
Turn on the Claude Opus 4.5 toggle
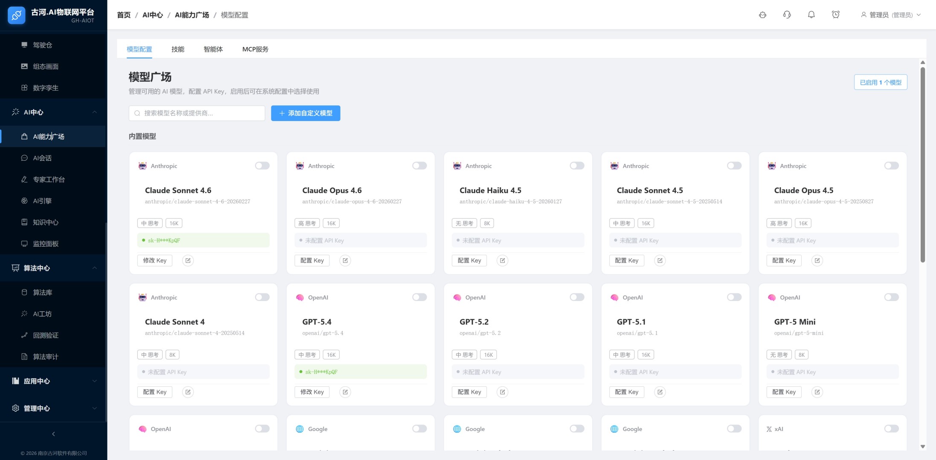point(891,166)
